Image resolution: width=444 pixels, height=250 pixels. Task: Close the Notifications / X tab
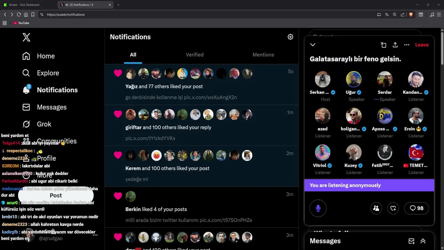point(110,5)
